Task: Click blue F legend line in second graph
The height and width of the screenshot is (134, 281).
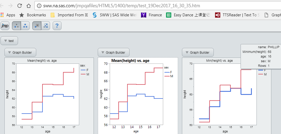Action: (x=167, y=72)
